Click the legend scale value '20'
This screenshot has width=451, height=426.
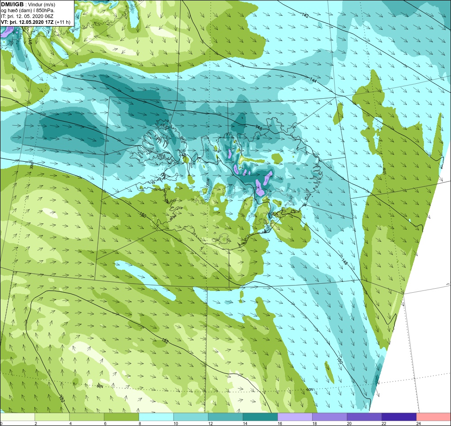pyautogui.click(x=349, y=423)
